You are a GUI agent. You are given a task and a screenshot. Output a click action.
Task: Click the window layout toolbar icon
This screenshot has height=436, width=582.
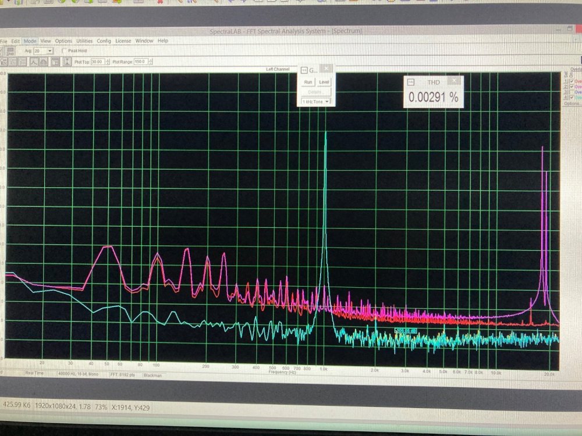coord(55,62)
